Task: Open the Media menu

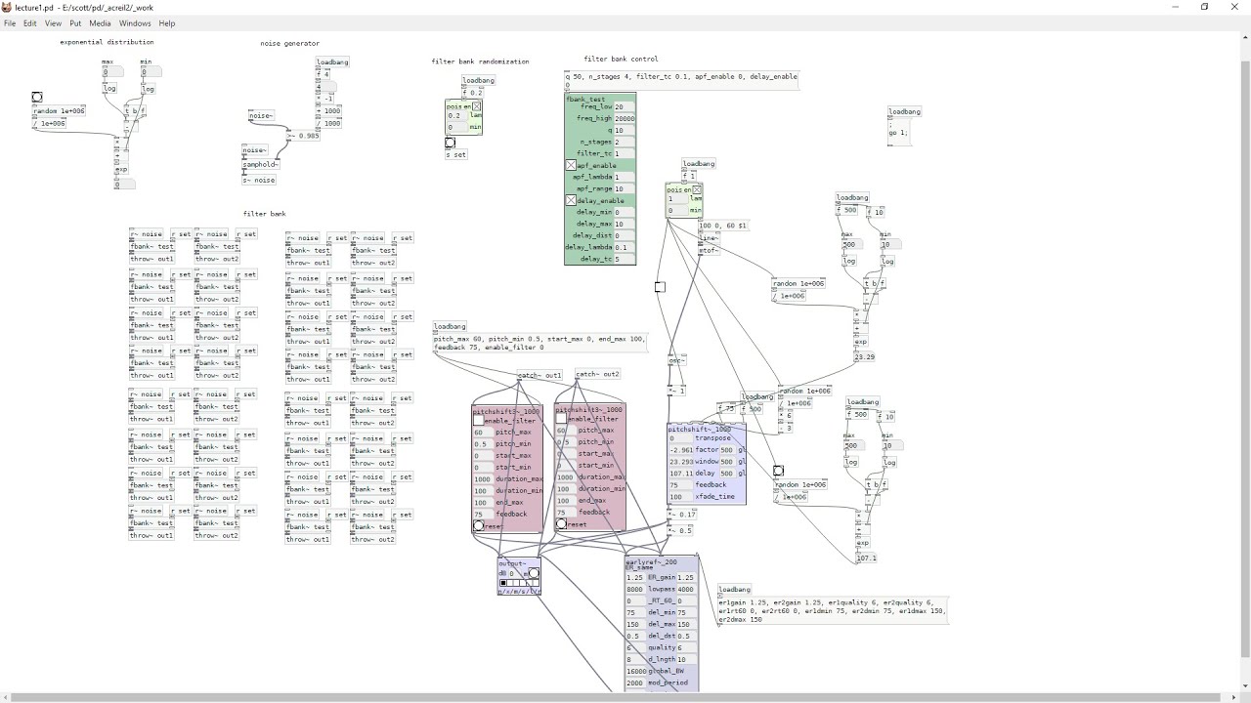Action: click(100, 23)
